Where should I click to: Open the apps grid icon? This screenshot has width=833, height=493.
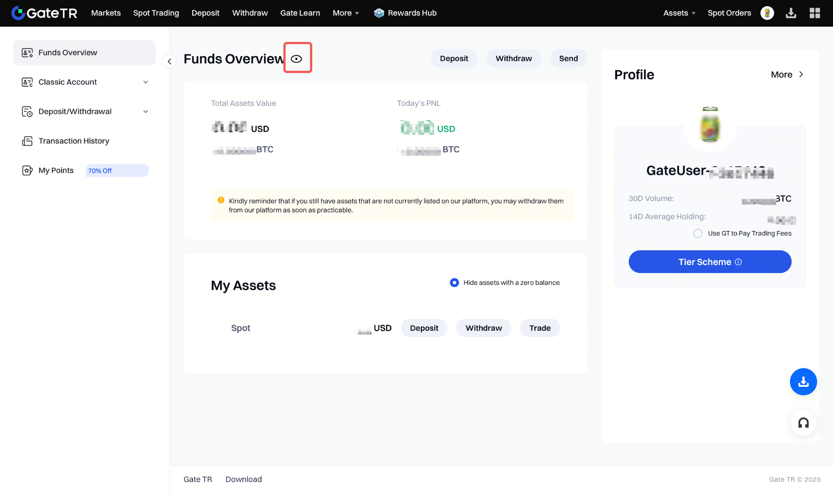click(x=814, y=13)
